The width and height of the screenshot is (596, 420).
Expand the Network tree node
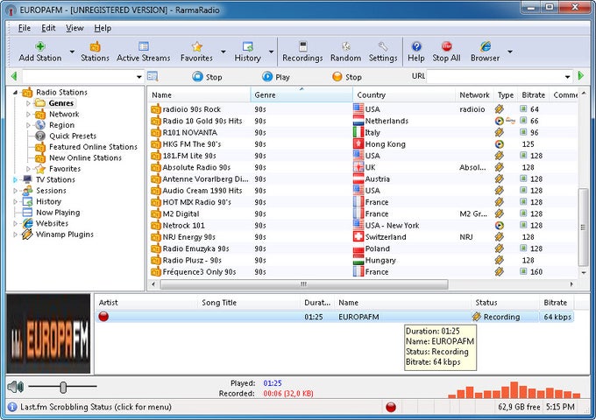pyautogui.click(x=28, y=115)
